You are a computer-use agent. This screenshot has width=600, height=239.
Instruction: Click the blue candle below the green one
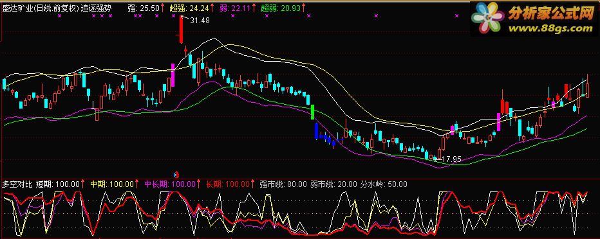[x=316, y=131]
